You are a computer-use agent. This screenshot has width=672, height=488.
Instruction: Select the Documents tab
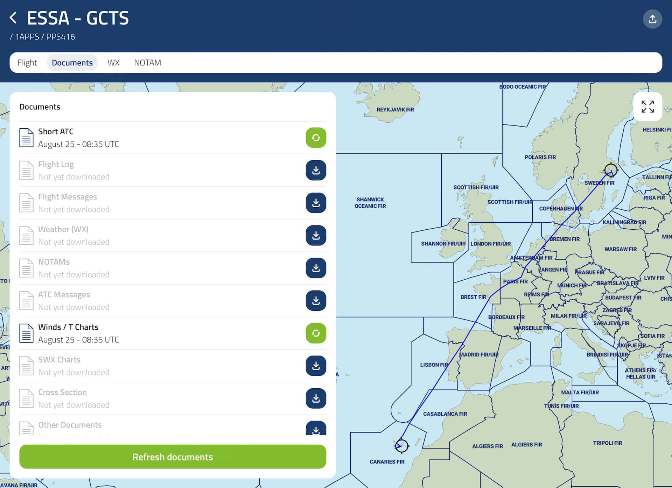pos(72,63)
